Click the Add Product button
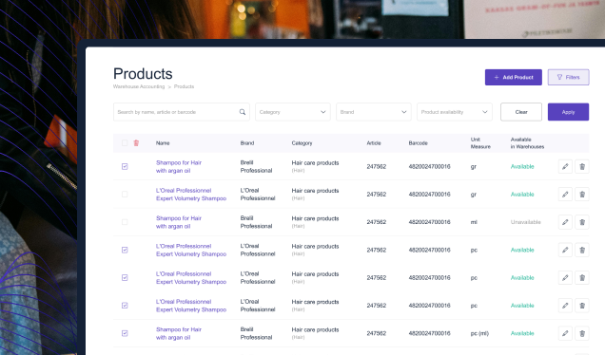The image size is (605, 355). [x=514, y=78]
